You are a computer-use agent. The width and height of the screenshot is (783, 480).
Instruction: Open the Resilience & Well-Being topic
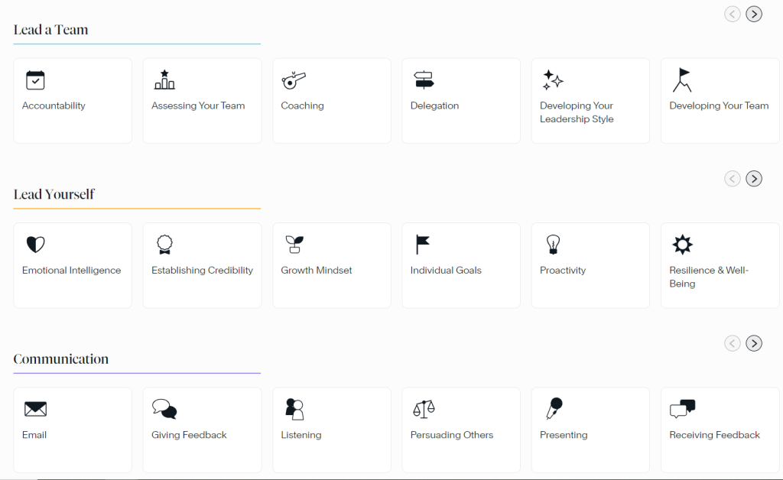(708, 277)
